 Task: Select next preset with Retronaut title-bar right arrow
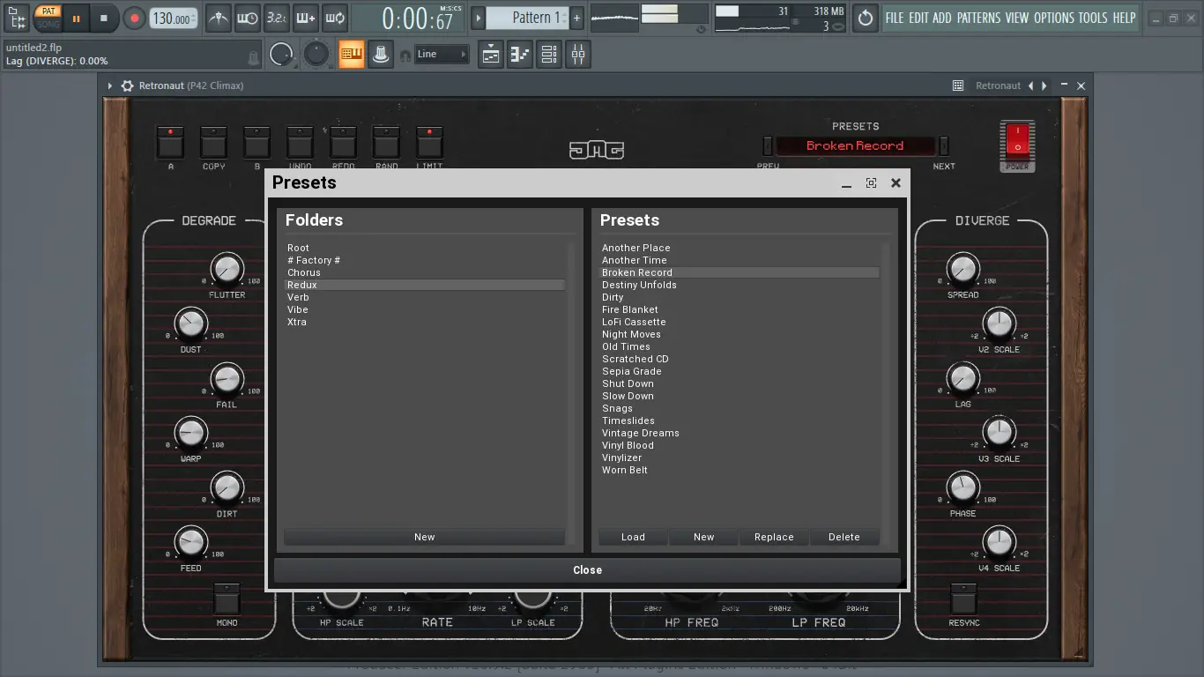pos(1044,86)
